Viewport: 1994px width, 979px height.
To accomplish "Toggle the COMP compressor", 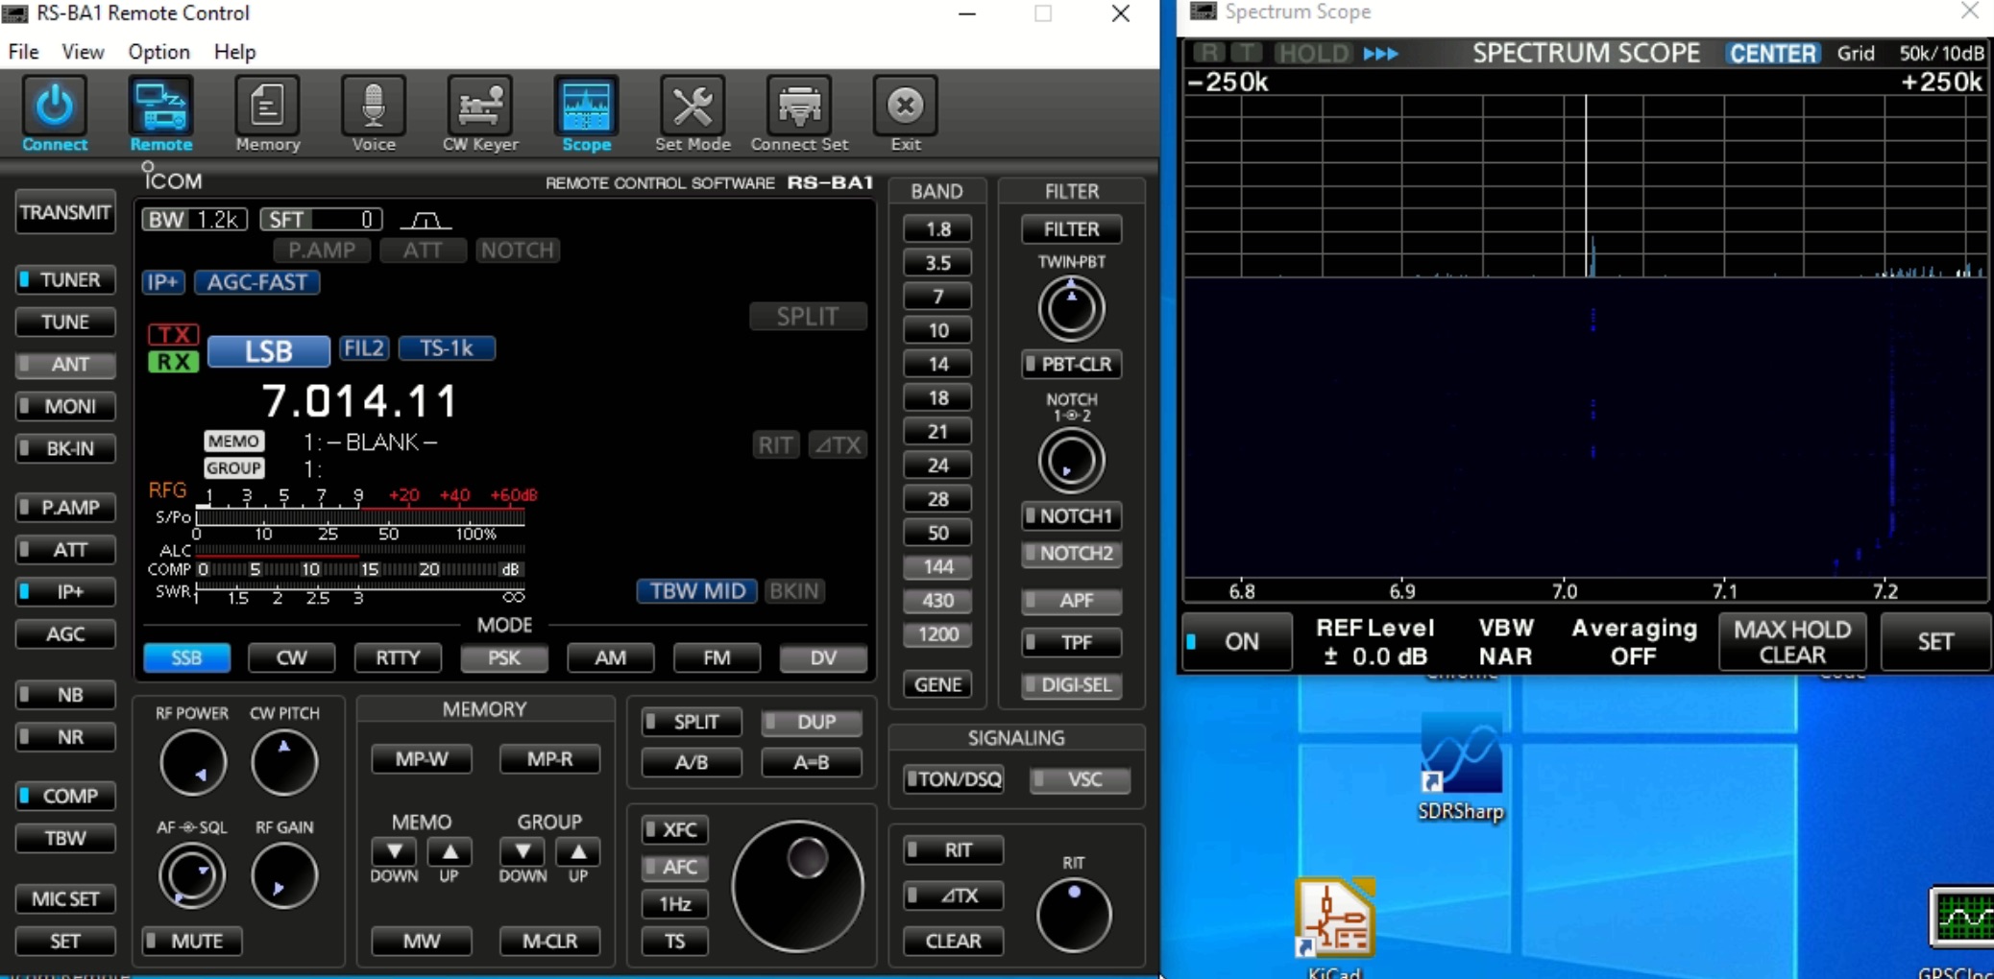I will [x=65, y=796].
